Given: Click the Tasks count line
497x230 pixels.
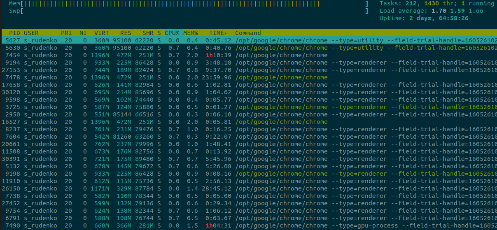Looking at the screenshot, I should [437, 3].
